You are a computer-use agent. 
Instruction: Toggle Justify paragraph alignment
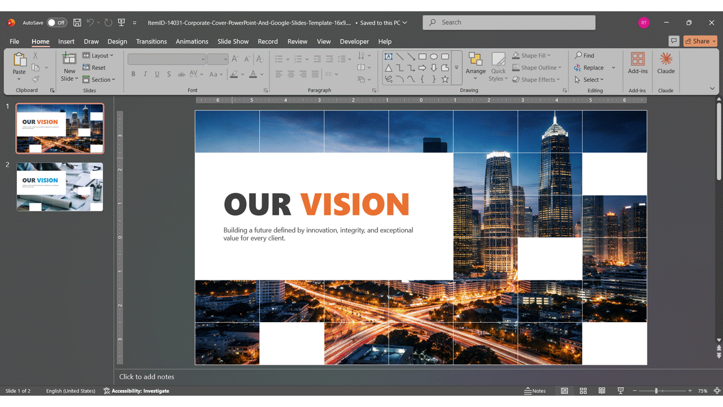315,74
